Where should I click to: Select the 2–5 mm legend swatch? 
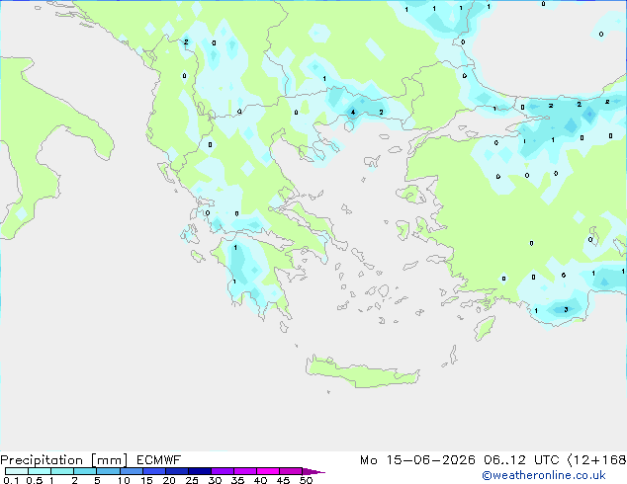coord(85,471)
